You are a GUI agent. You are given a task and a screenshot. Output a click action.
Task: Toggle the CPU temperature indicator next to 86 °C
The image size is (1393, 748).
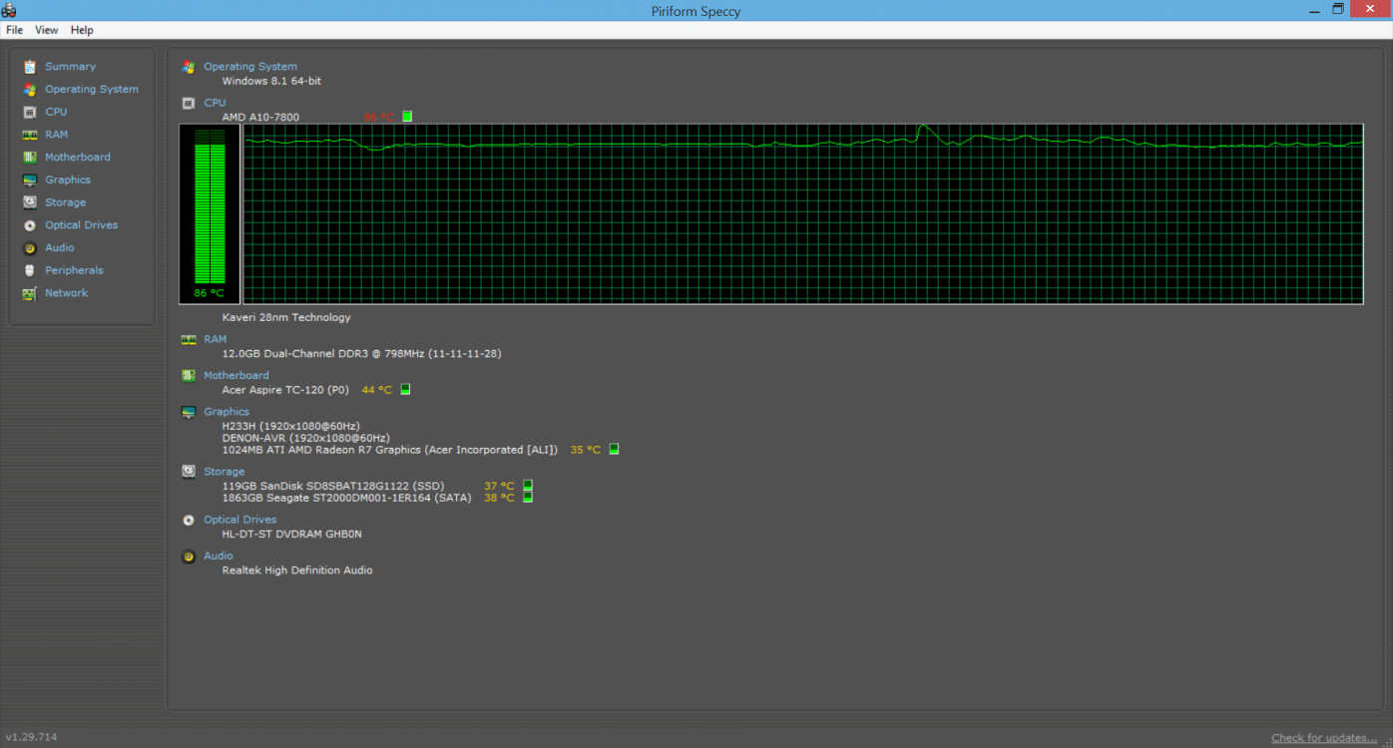coord(407,117)
